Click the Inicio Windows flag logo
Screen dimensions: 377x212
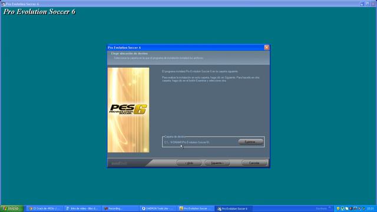5,208
